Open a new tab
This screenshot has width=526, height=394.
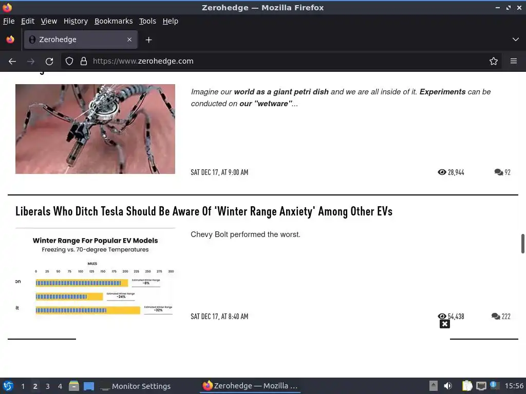point(148,40)
